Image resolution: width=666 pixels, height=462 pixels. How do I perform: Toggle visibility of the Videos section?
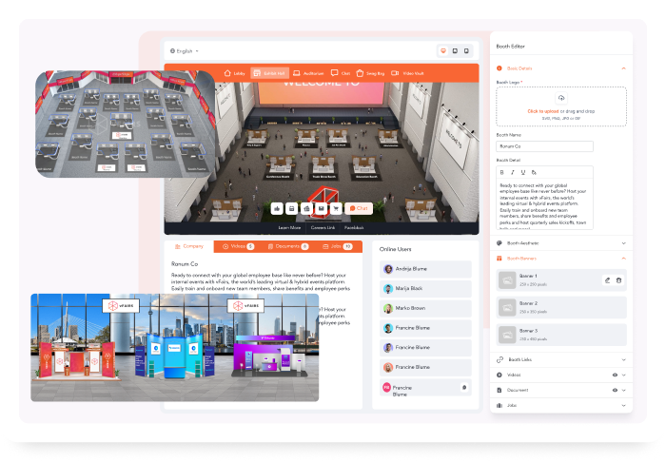click(614, 375)
